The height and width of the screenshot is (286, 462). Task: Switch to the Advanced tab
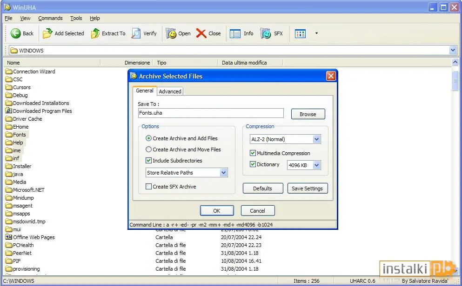(x=170, y=91)
